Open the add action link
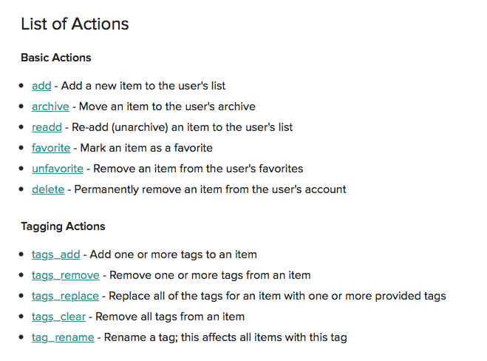Viewport: 487px width, 361px height. (41, 86)
